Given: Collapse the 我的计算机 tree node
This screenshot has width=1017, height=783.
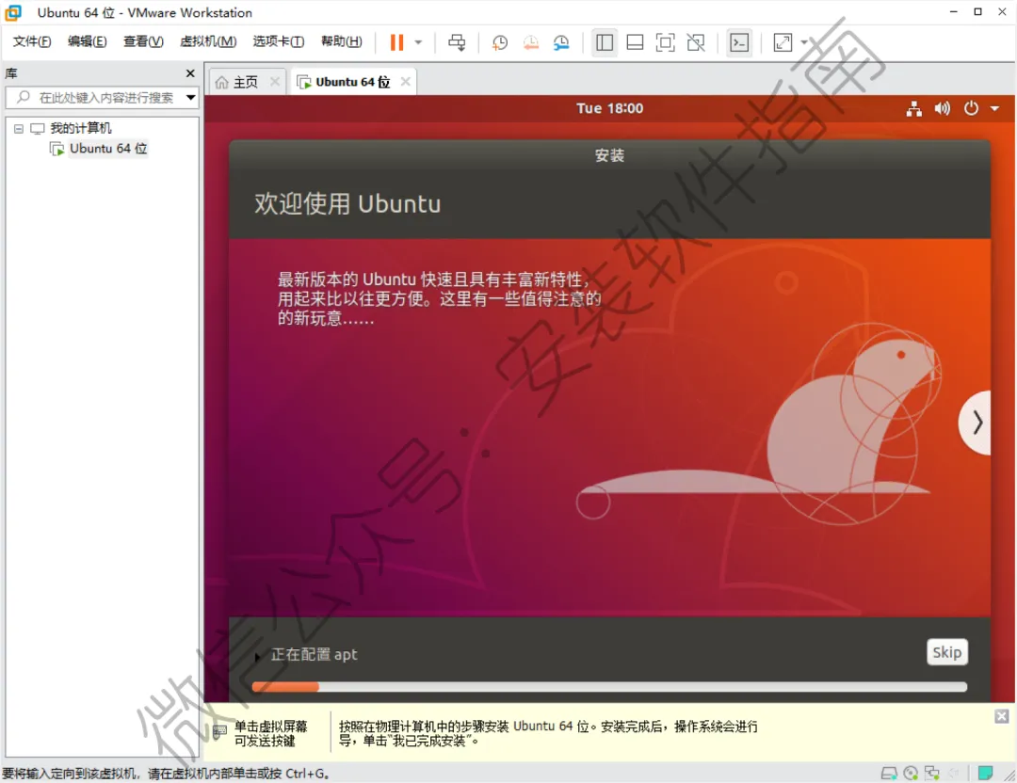Looking at the screenshot, I should [19, 129].
